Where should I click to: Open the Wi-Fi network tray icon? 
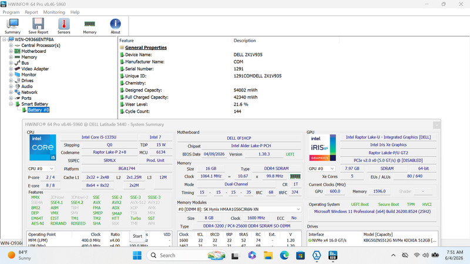pyautogui.click(x=417, y=255)
